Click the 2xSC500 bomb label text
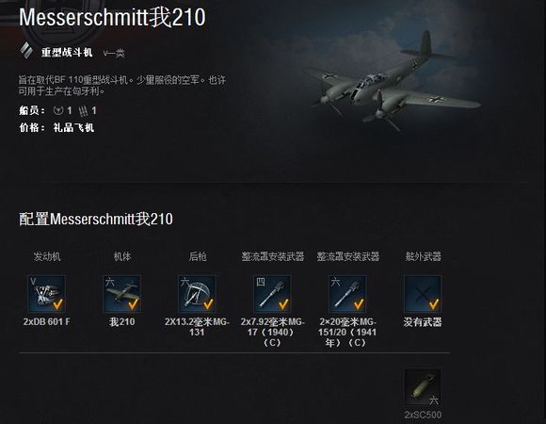 coord(423,415)
